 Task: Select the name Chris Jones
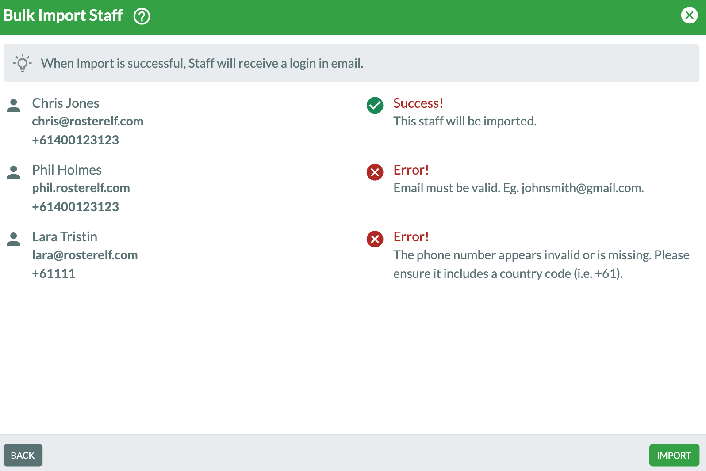point(66,103)
